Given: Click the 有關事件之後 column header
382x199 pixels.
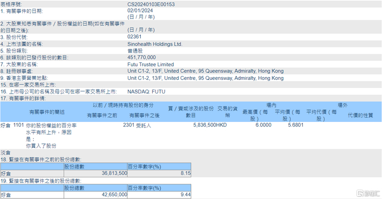Looking at the screenshot, I should [144, 115].
